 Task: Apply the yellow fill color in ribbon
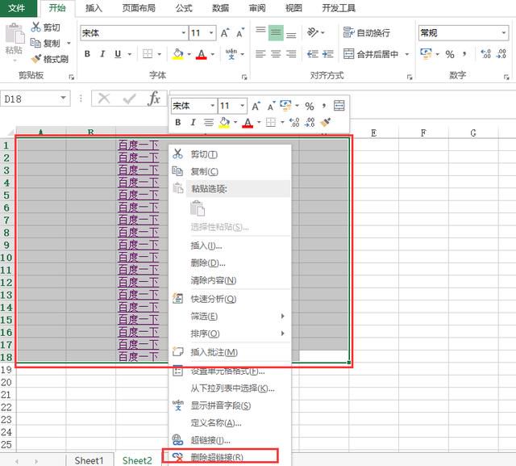[177, 54]
